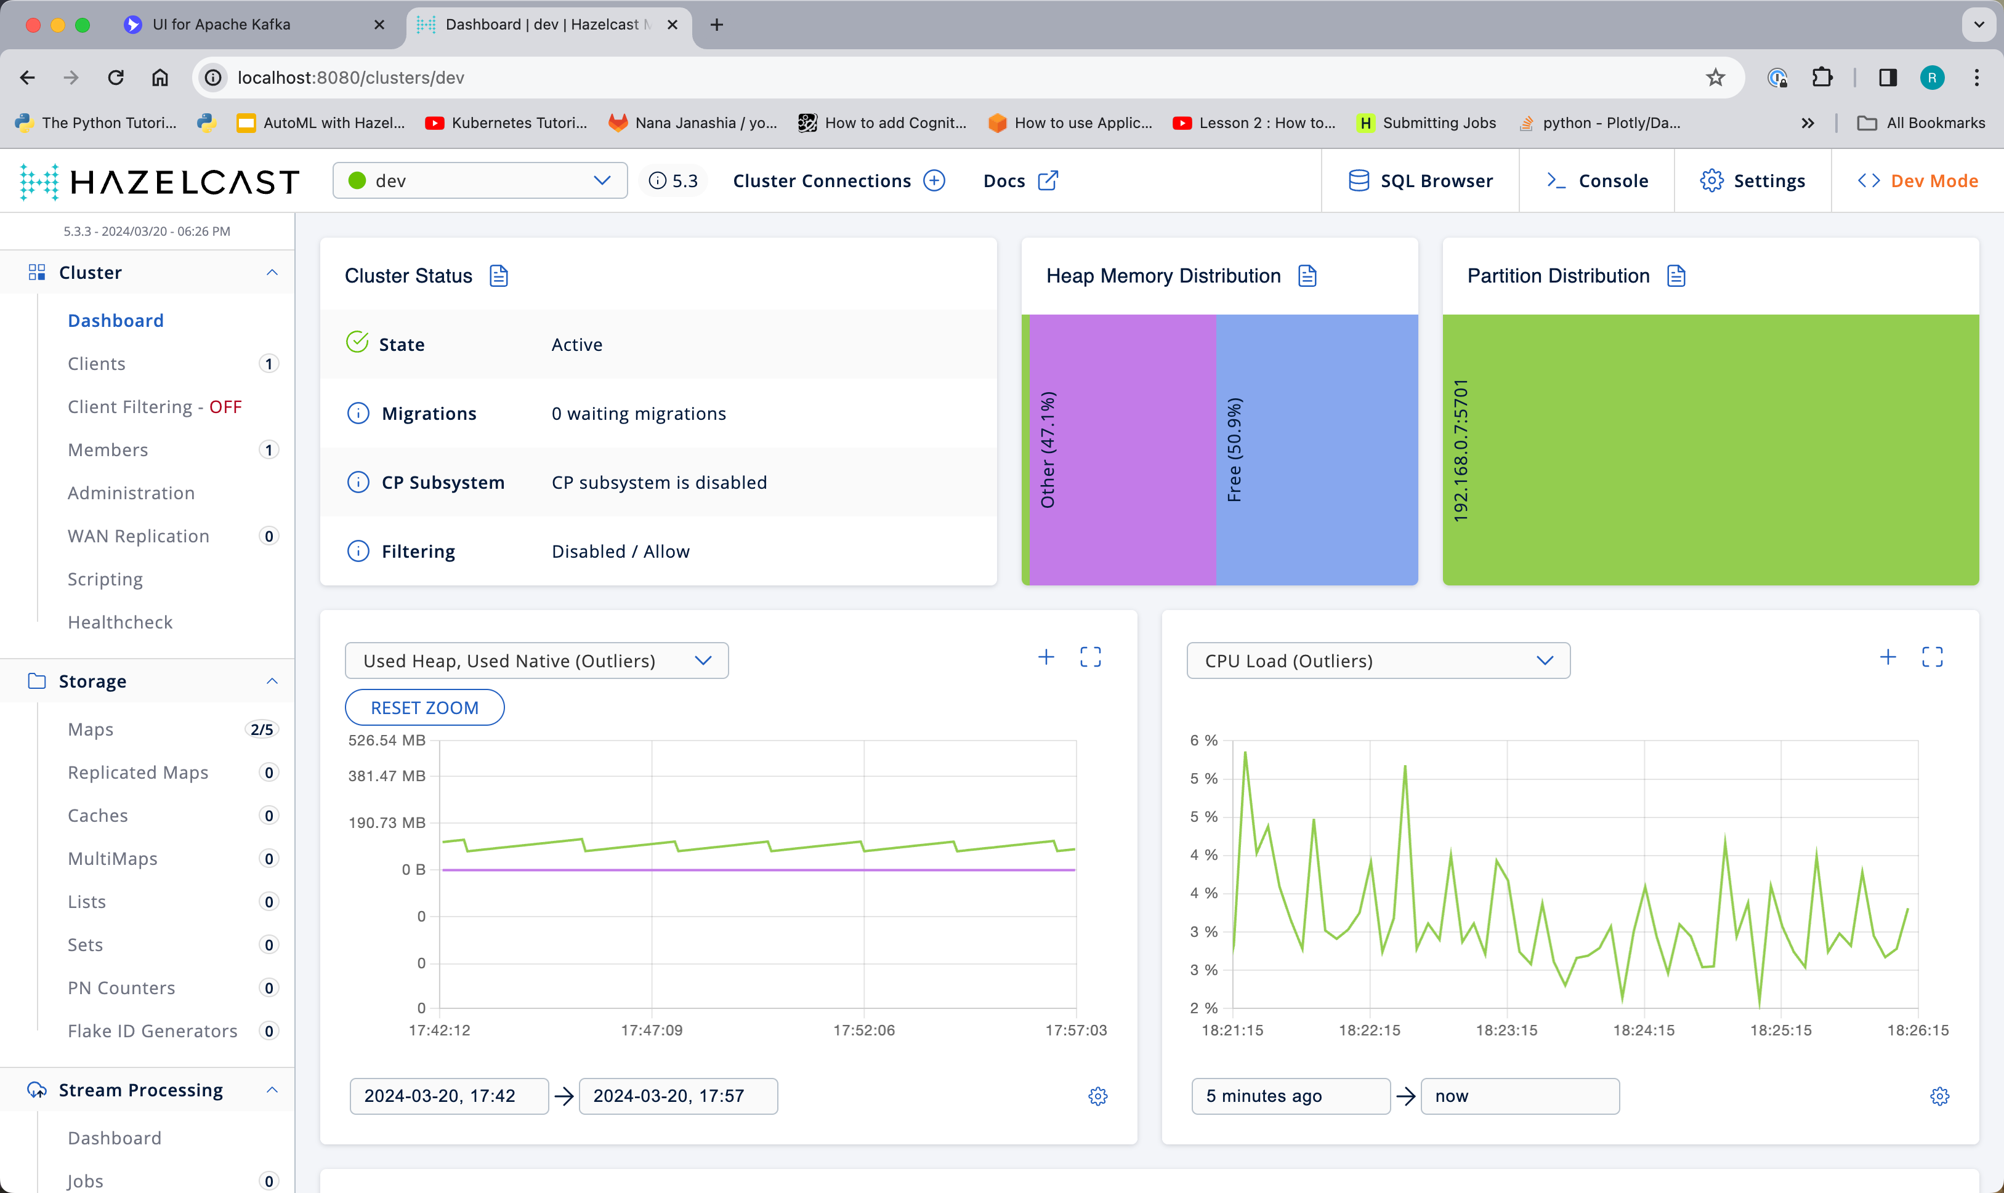The width and height of the screenshot is (2004, 1193).
Task: Click the version info icon next to 5.3
Action: 658,181
